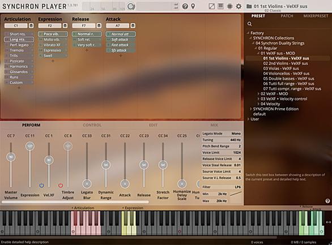Click the diagonal-split view icon in top toolbar

211,6
